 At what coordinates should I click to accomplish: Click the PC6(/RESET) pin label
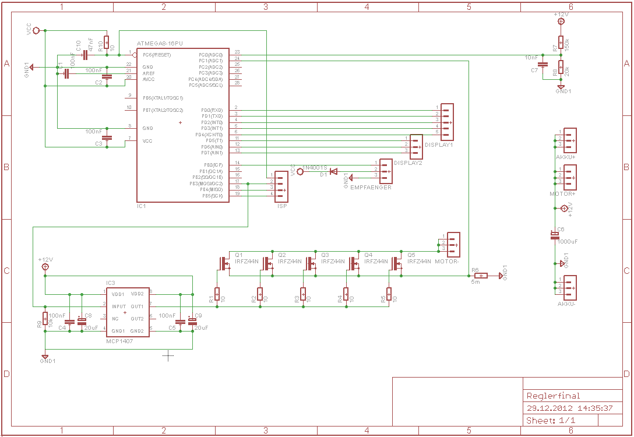pyautogui.click(x=157, y=55)
